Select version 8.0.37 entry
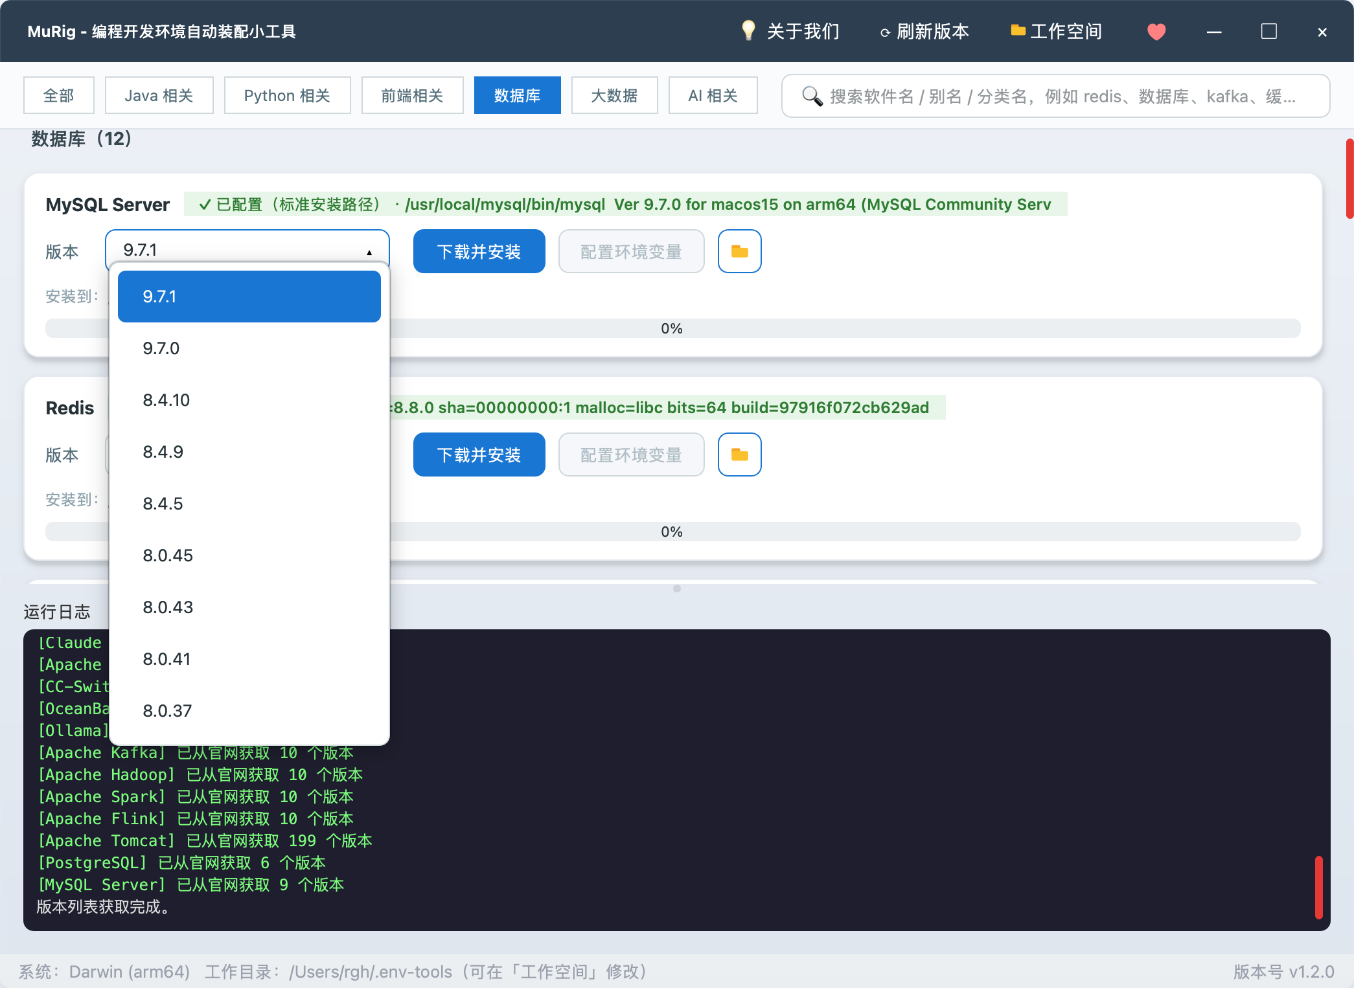Viewport: 1354px width, 988px height. (x=249, y=711)
